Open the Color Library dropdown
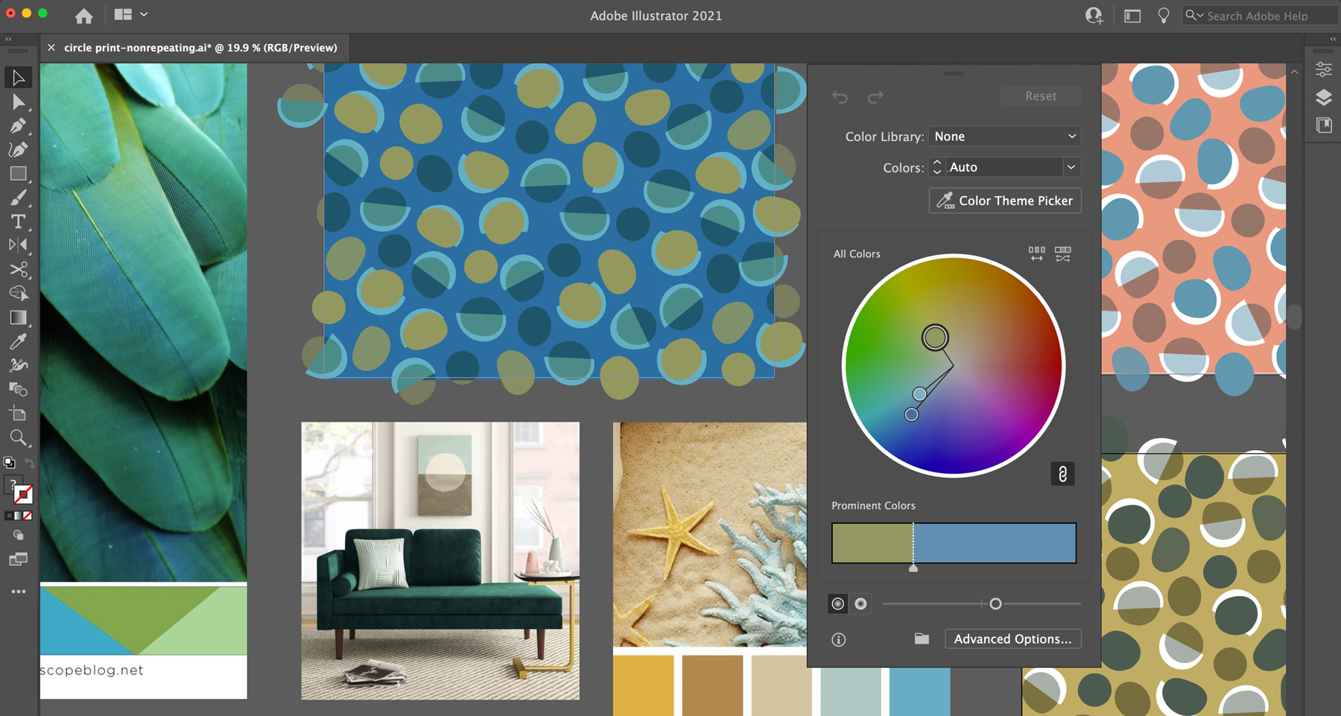This screenshot has height=716, width=1341. (1004, 136)
